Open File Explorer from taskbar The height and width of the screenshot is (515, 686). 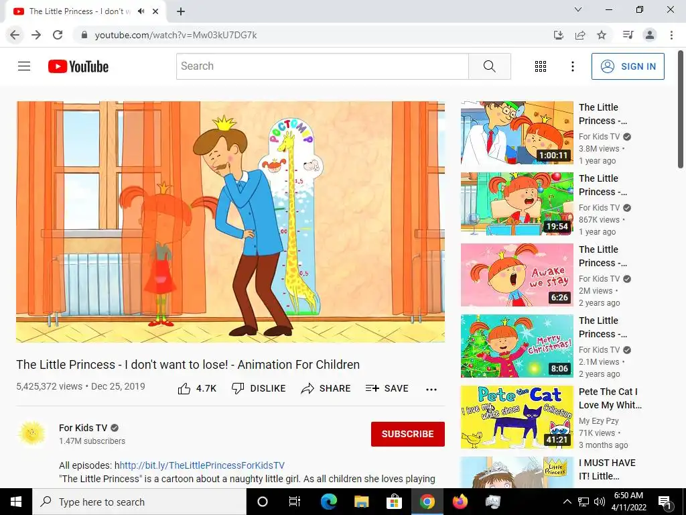361,502
